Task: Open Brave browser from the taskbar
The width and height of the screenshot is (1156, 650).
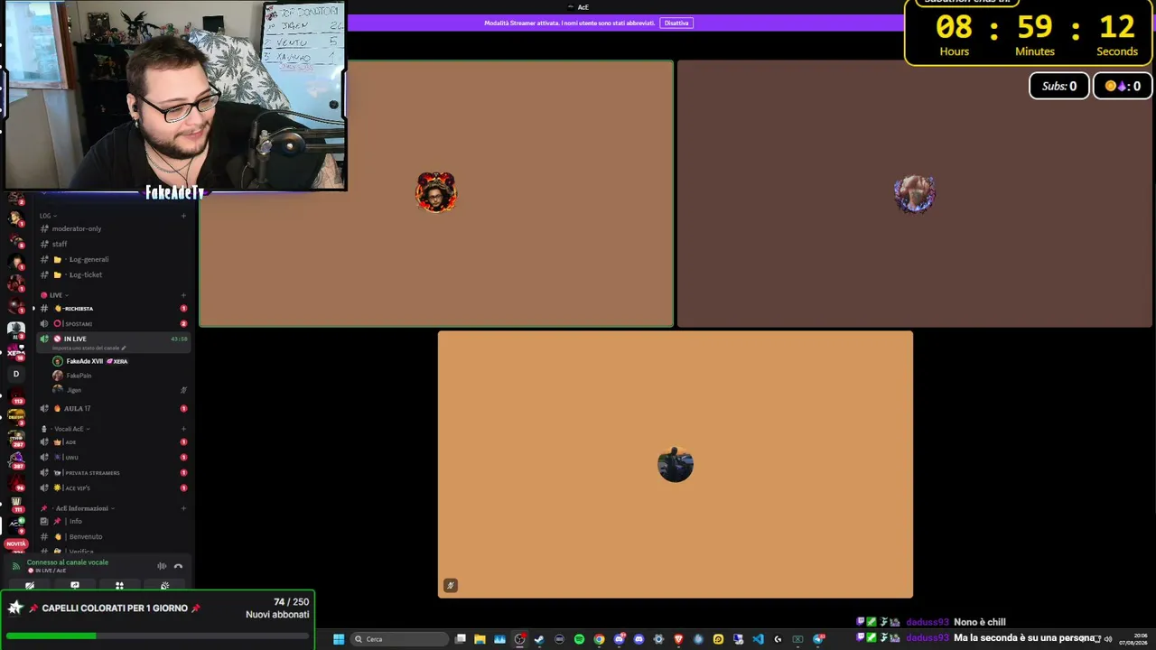Action: (678, 639)
